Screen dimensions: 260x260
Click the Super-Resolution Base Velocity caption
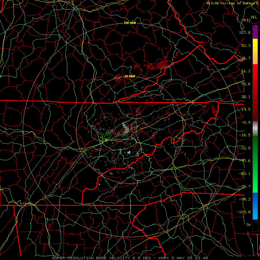(130, 258)
